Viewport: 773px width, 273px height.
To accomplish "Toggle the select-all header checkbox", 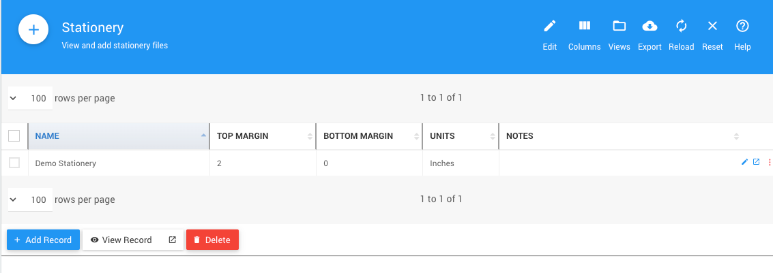I will [14, 136].
